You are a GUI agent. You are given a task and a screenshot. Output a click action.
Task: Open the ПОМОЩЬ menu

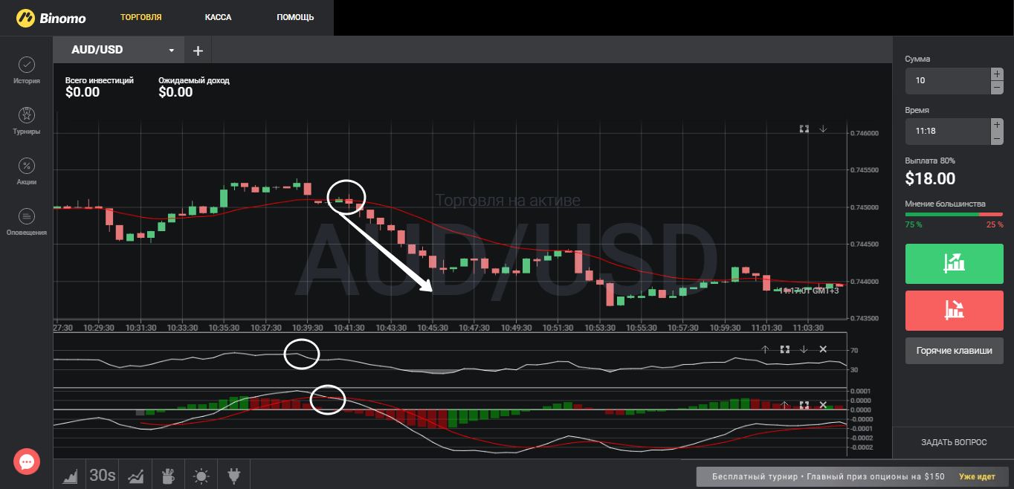[x=295, y=17]
